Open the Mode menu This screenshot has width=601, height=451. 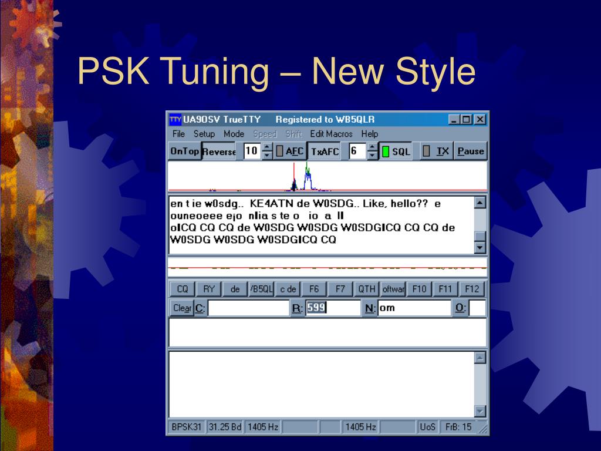(x=234, y=134)
